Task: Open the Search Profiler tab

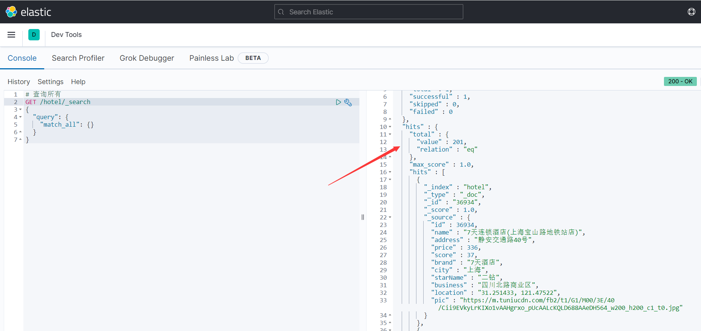Action: [78, 58]
